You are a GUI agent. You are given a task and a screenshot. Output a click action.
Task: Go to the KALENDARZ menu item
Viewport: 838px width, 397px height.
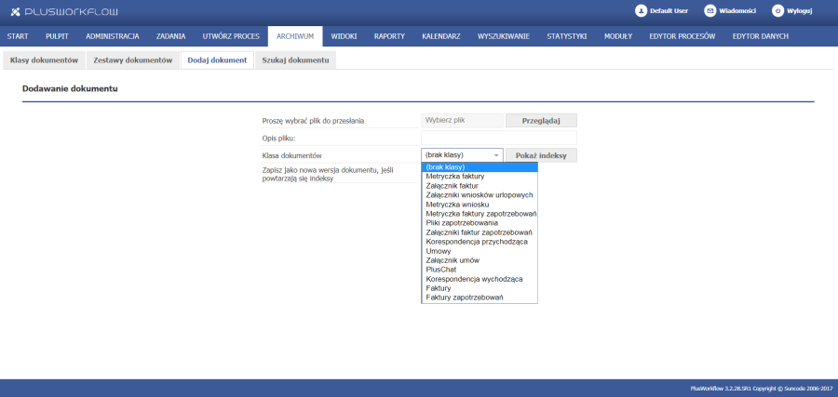[x=440, y=36]
